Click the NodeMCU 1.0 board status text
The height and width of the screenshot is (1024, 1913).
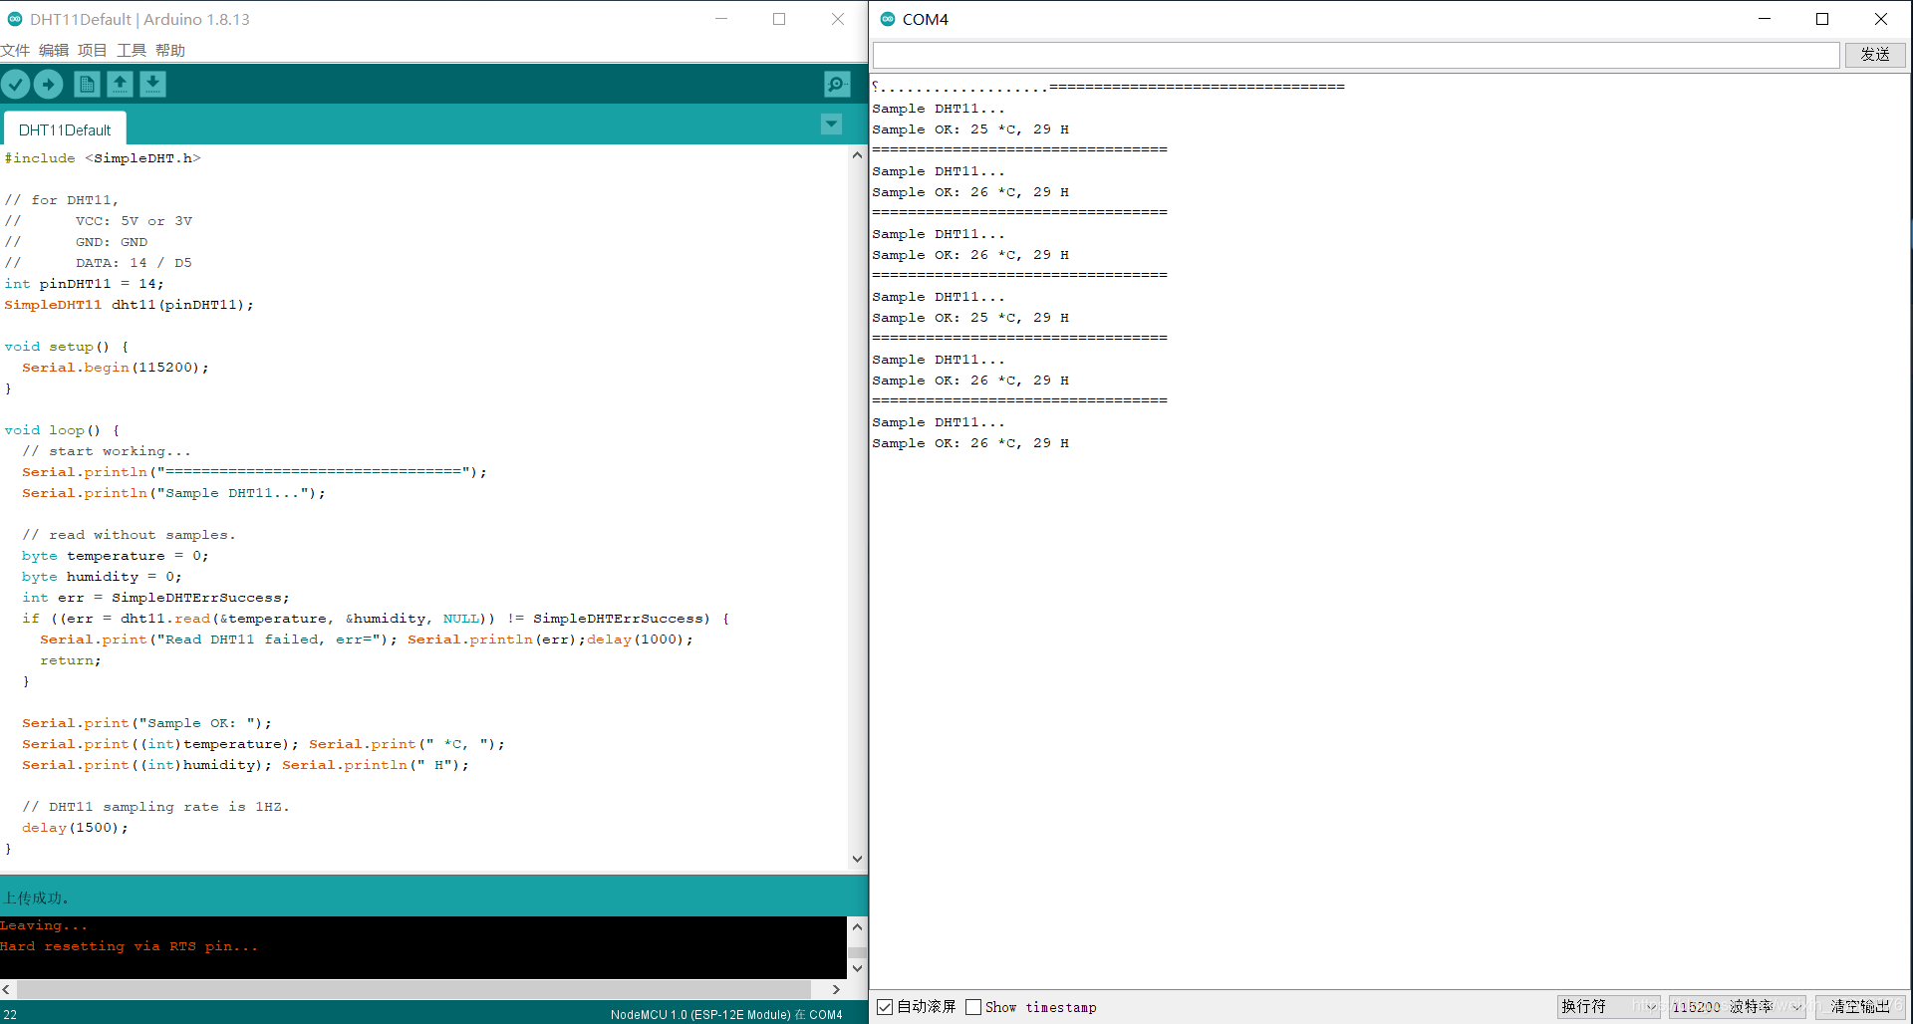pos(726,1014)
